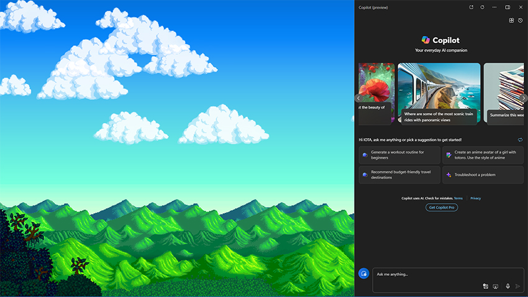Viewport: 528px width, 297px height.
Task: Open Copilot in a new window
Action: [x=471, y=7]
